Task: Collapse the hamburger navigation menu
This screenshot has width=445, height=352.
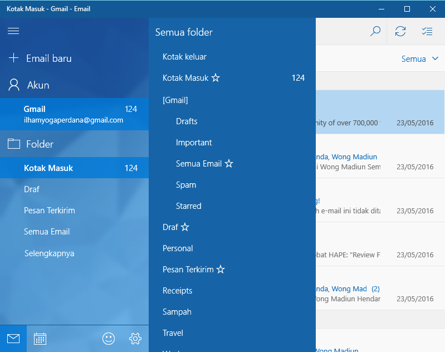Action: pos(13,31)
